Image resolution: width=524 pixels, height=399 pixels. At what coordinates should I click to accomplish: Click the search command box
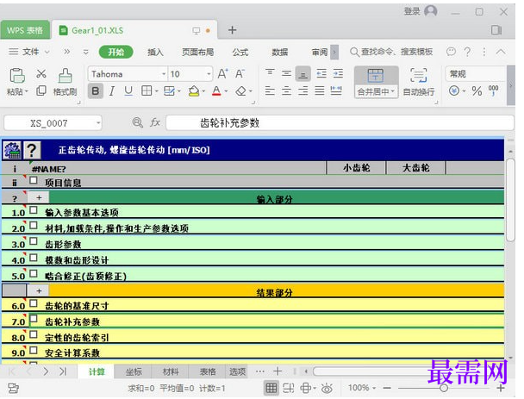pos(391,52)
